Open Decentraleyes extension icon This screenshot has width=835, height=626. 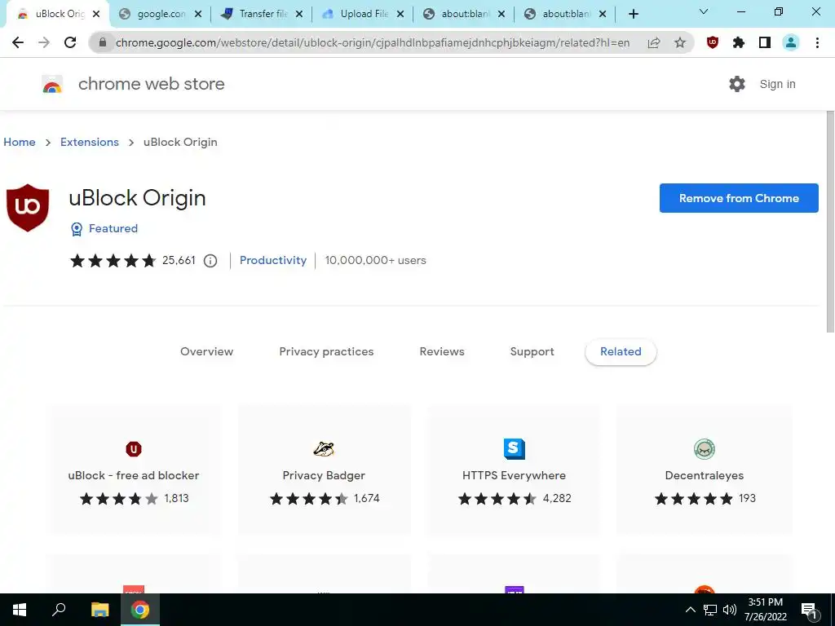(705, 449)
